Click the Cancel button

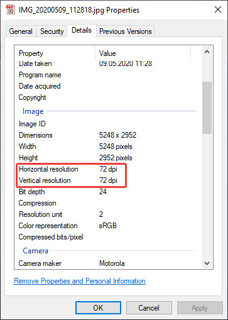point(149,308)
